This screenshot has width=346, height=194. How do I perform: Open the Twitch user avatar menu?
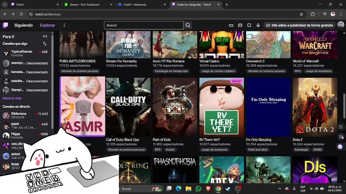(340, 25)
